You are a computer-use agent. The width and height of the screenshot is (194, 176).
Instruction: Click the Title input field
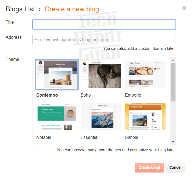tap(104, 24)
